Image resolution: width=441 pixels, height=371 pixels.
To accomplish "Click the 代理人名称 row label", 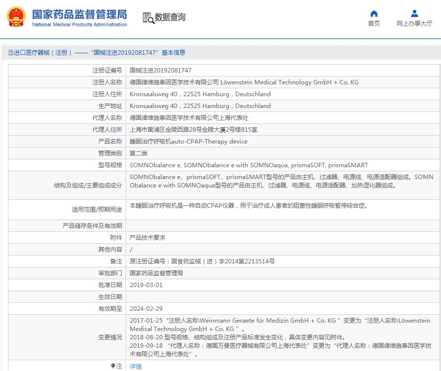I will [107, 117].
